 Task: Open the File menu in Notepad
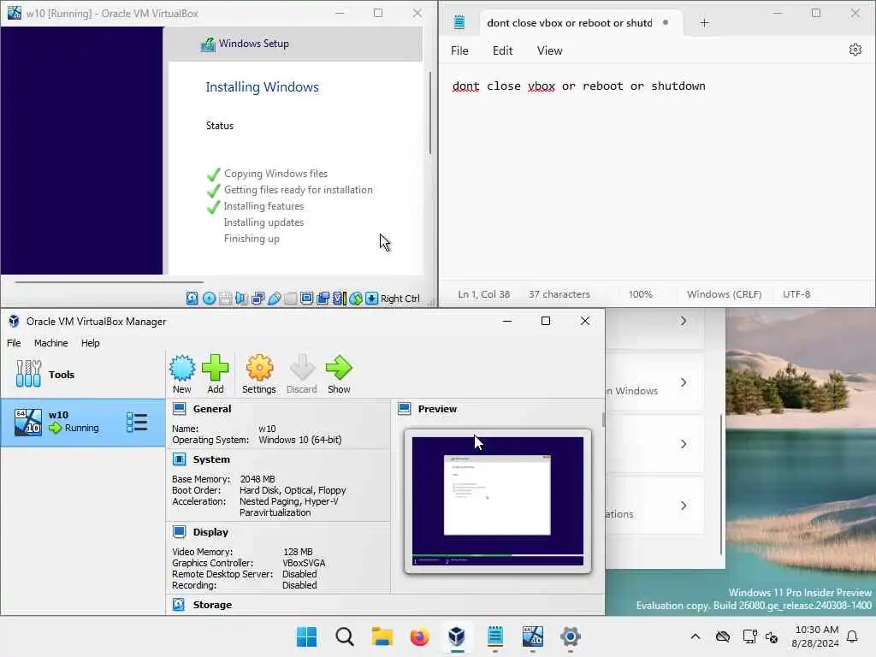pyautogui.click(x=459, y=50)
